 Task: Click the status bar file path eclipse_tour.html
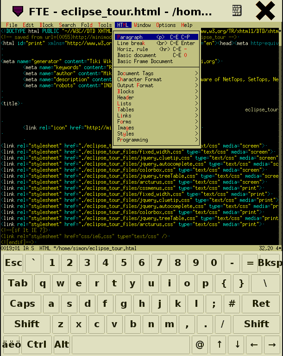tap(95, 248)
